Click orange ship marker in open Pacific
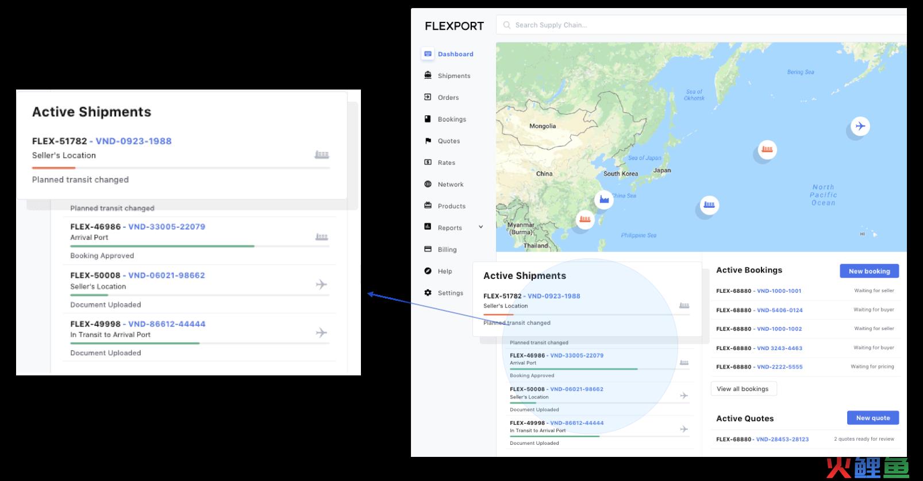The width and height of the screenshot is (923, 481). (x=767, y=150)
